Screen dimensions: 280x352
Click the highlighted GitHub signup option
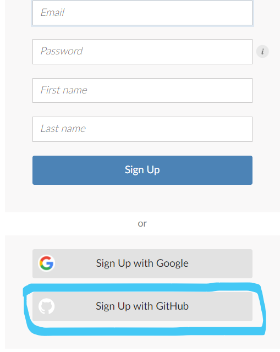click(x=142, y=306)
